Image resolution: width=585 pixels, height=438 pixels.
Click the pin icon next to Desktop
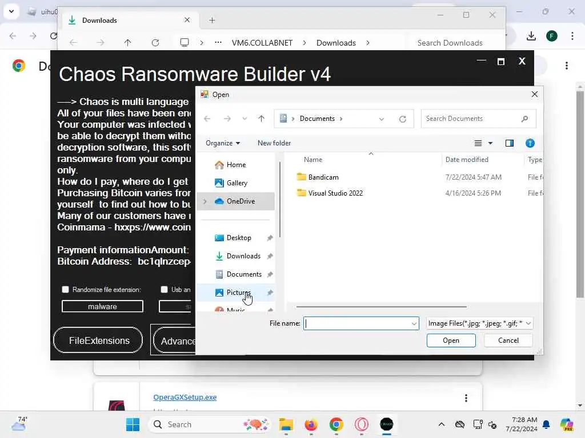(270, 238)
